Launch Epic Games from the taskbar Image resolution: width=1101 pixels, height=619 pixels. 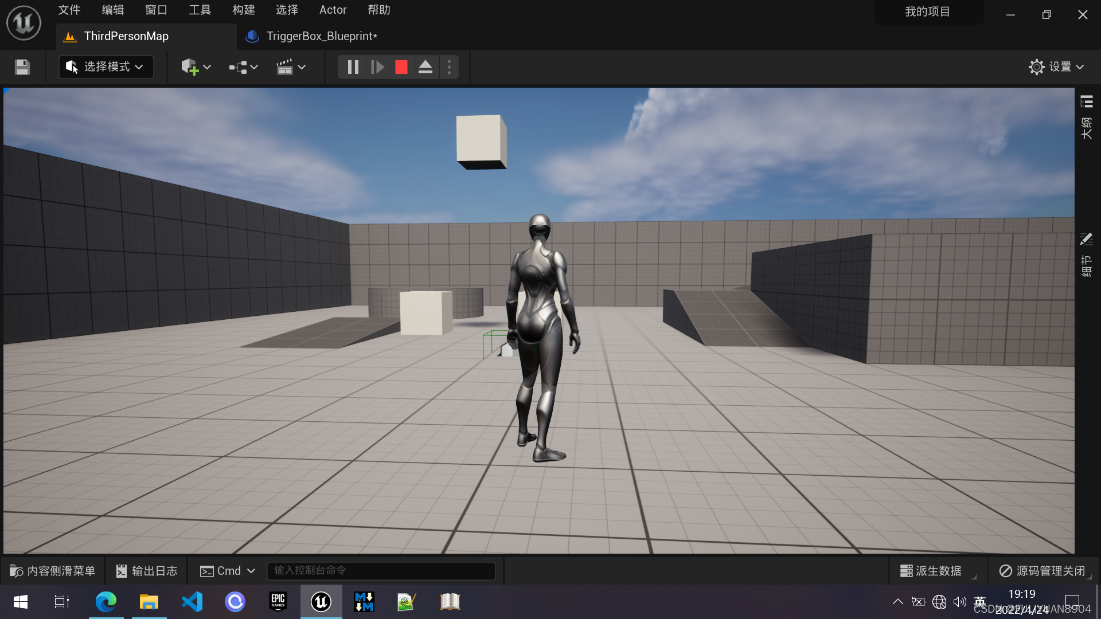(278, 602)
